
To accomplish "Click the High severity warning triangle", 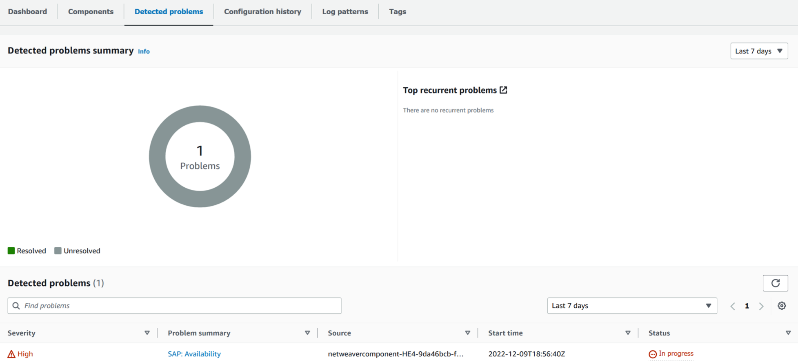I will point(11,354).
